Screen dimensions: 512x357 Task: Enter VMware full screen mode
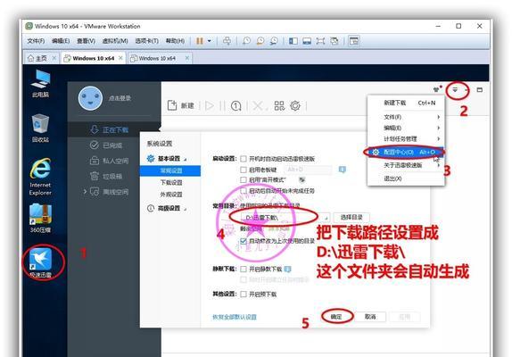pyautogui.click(x=320, y=41)
